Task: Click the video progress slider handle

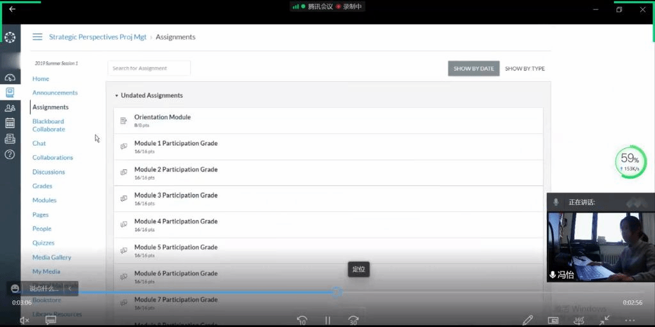Action: 336,292
